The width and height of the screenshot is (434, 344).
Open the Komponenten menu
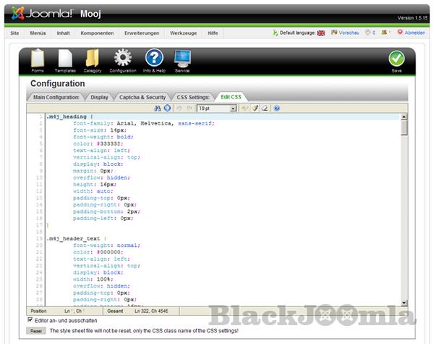tap(96, 33)
